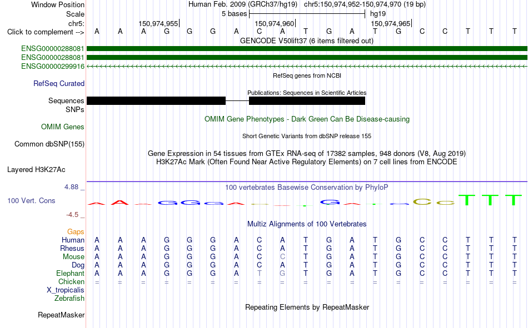Click the 150,974,965 coordinate marker
528x328 pixels.
(x=391, y=23)
